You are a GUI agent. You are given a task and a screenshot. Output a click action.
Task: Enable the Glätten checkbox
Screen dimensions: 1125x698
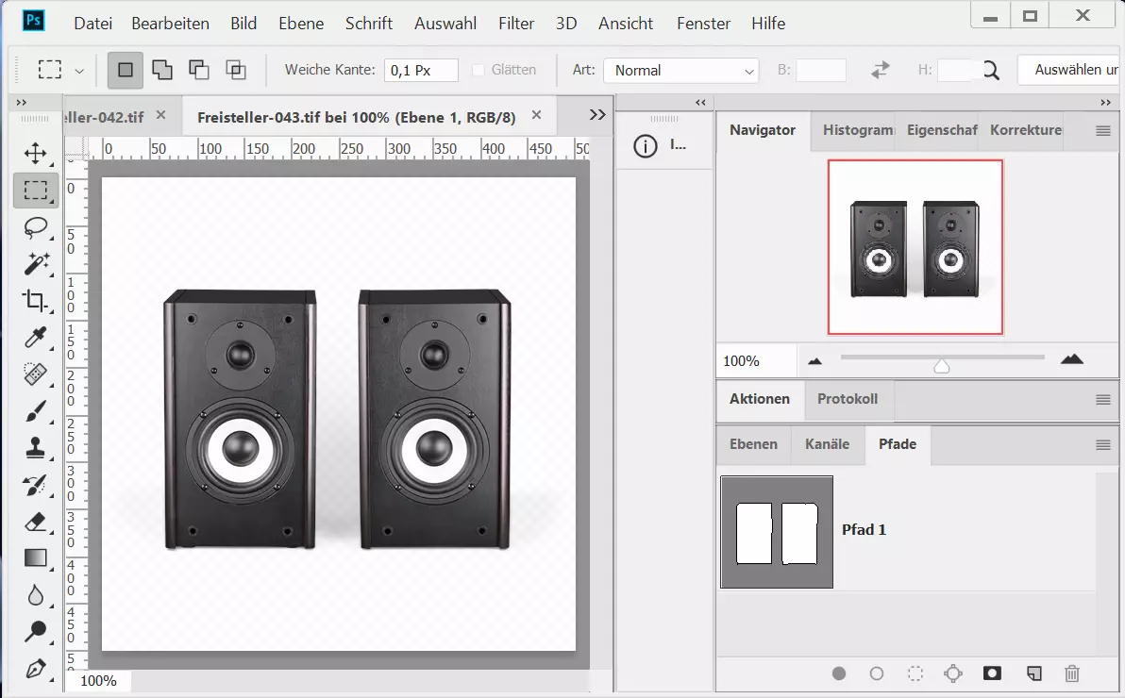coord(479,70)
